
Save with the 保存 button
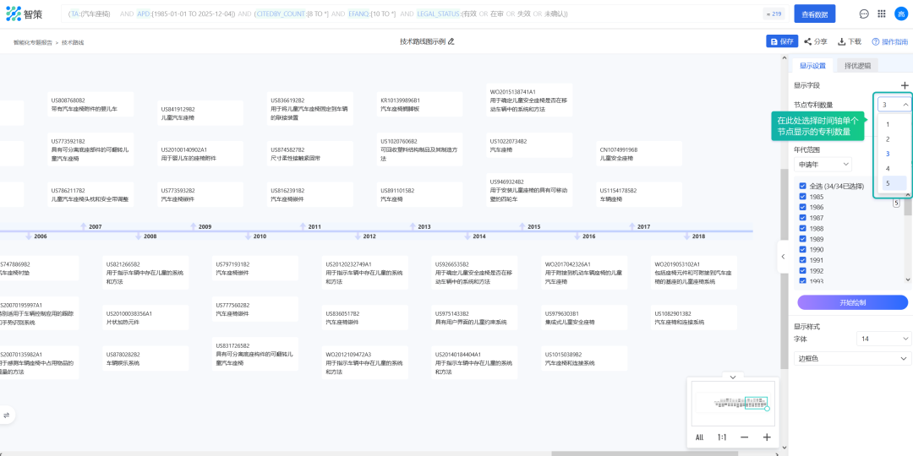tap(782, 41)
